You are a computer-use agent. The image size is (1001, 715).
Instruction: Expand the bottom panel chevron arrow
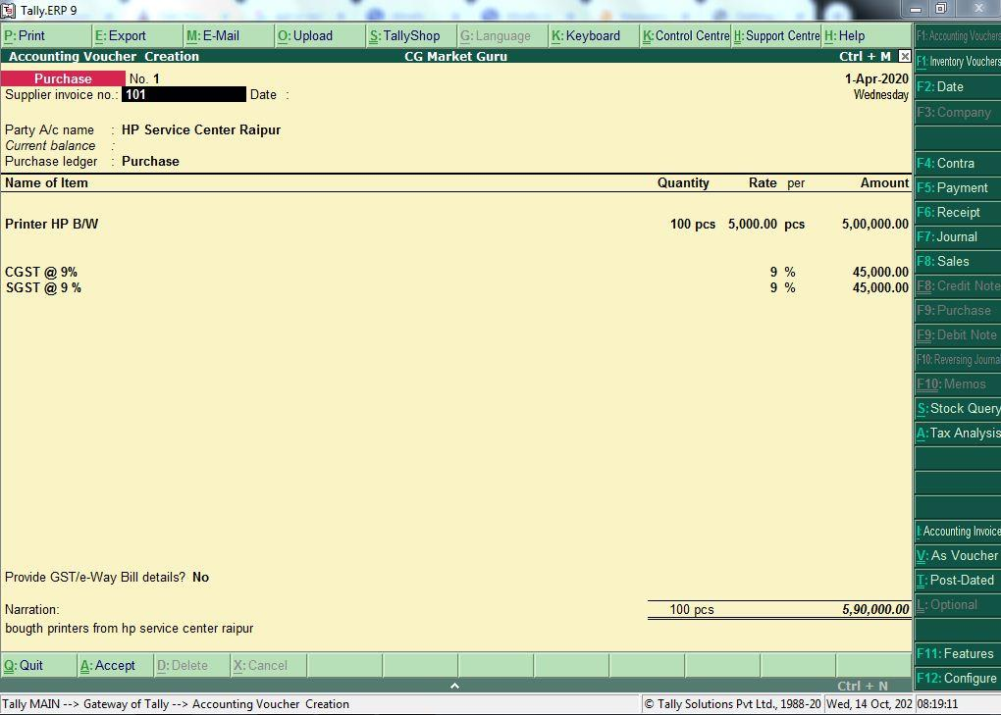[454, 686]
